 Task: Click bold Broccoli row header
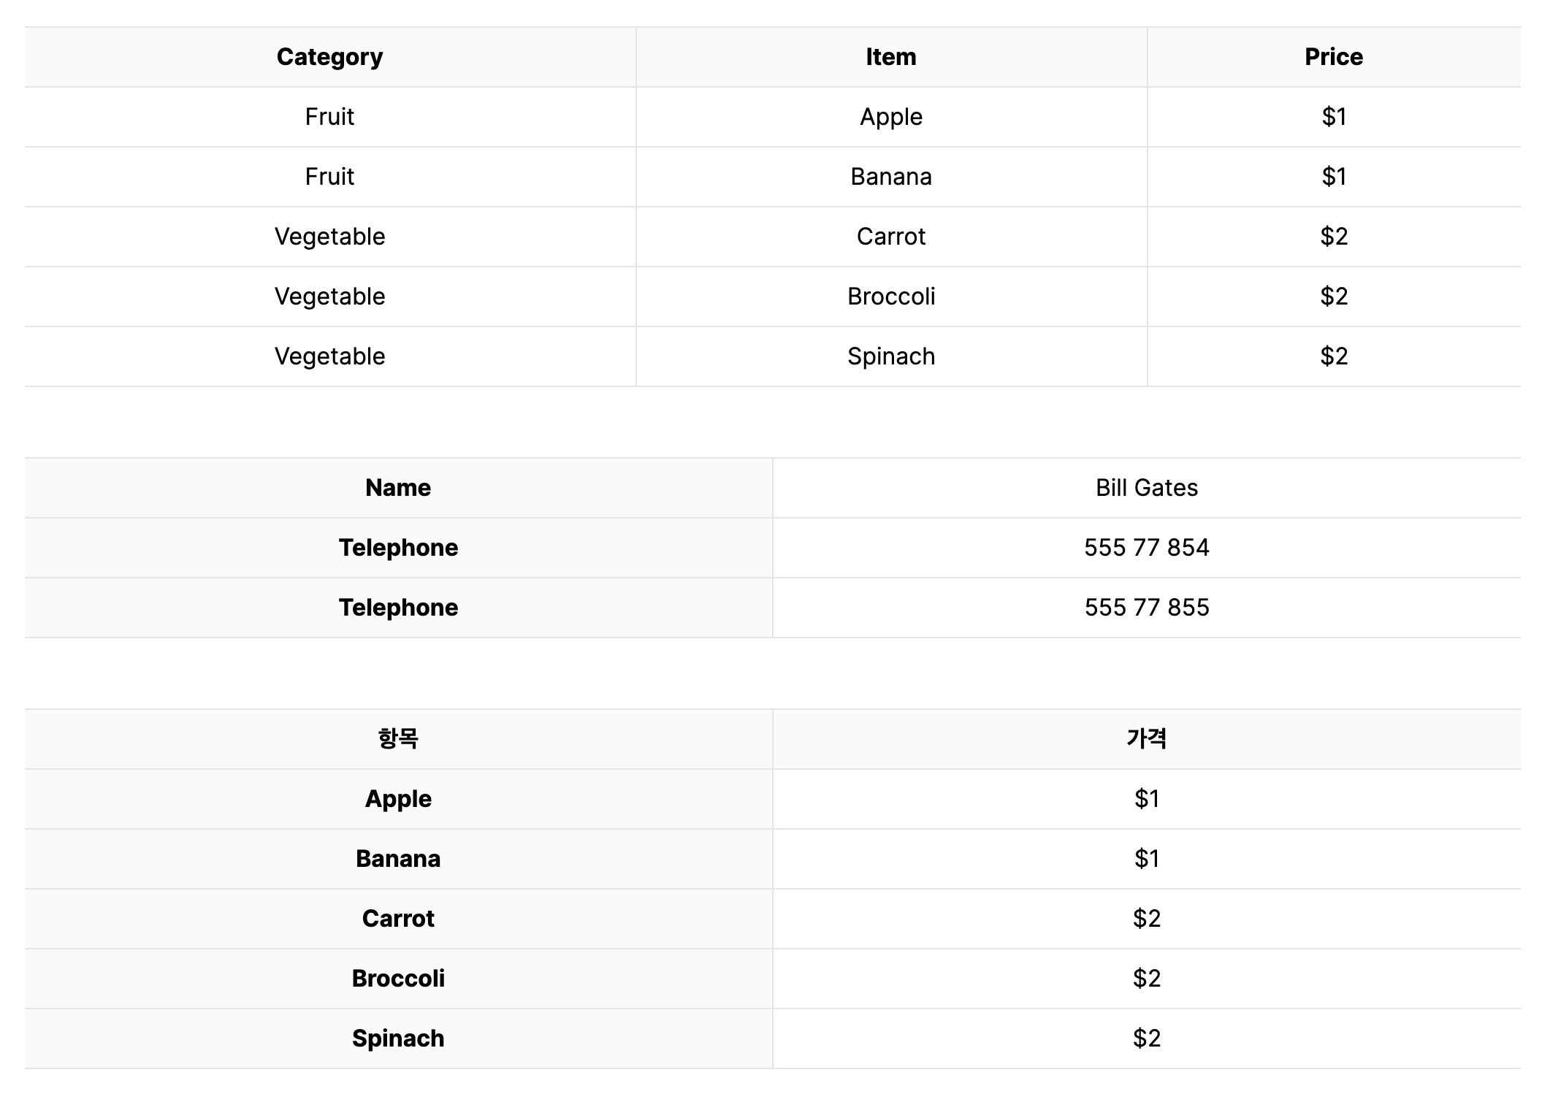point(398,979)
